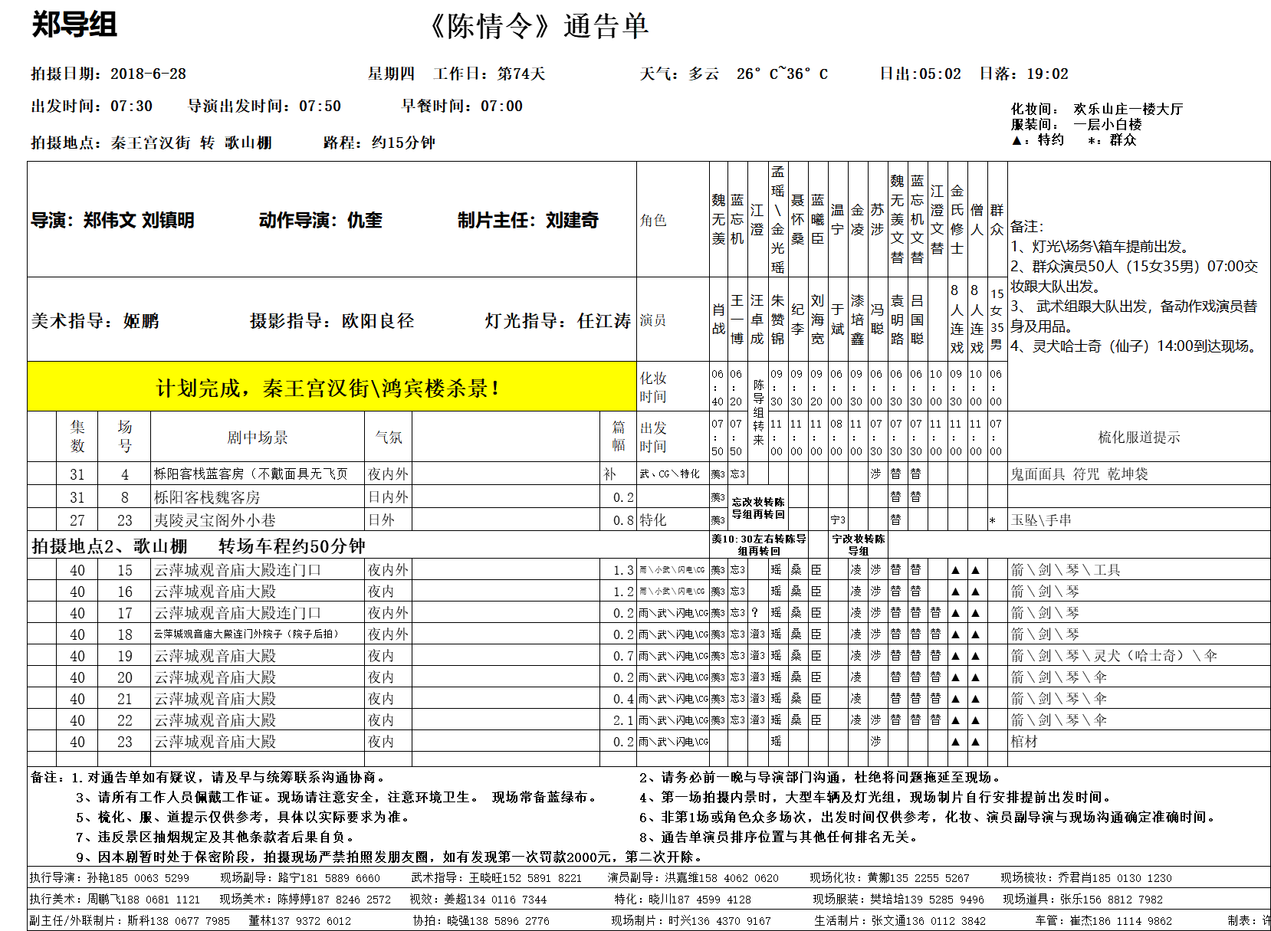Click the 气氛 column header
Image resolution: width=1271 pixels, height=931 pixels.
click(389, 437)
